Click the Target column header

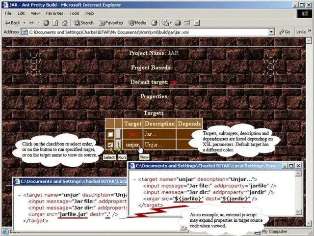(132, 123)
